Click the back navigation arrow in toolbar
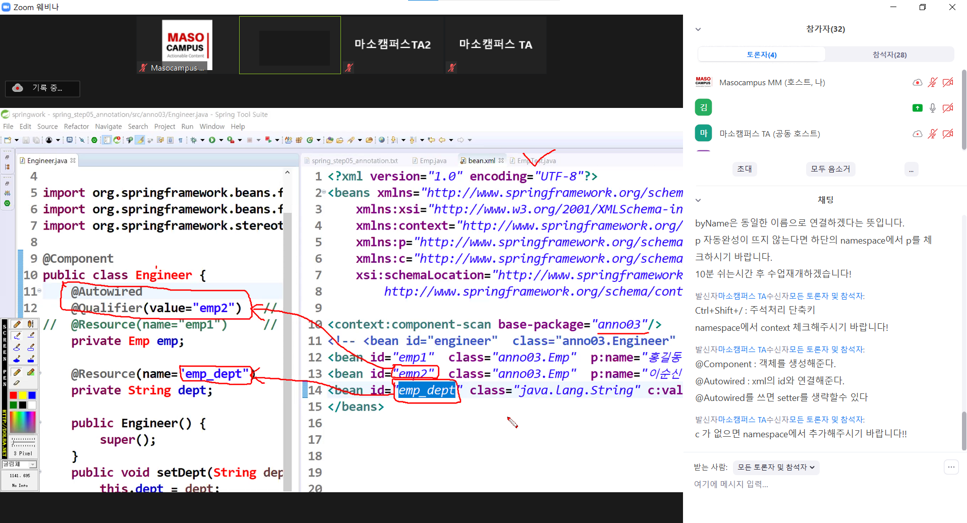967x523 pixels. (x=442, y=140)
